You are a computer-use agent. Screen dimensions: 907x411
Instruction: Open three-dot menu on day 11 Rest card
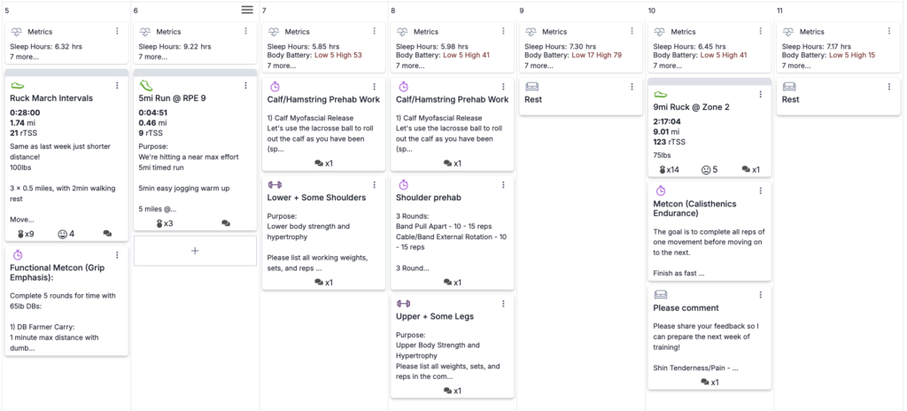(x=887, y=86)
